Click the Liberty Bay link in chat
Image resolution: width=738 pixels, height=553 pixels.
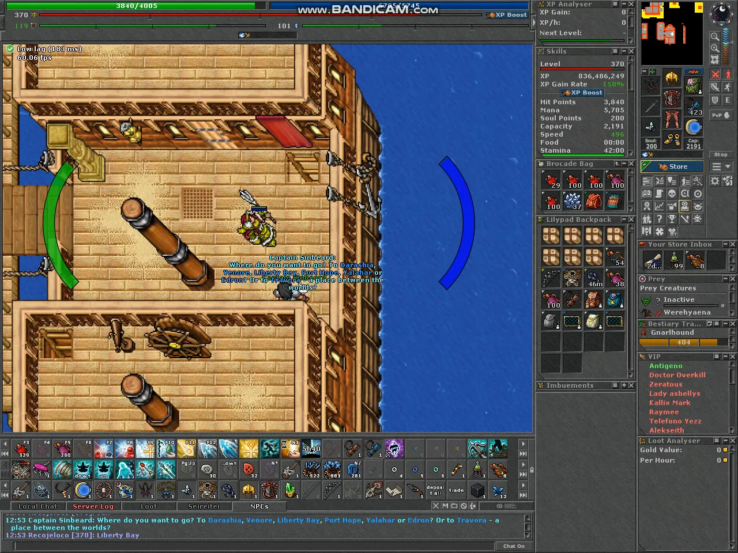pos(298,520)
